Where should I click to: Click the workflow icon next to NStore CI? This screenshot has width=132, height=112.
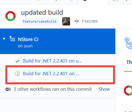click(12, 39)
